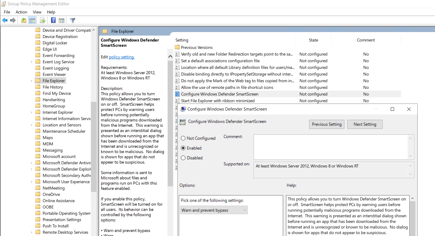435x236 pixels.
Task: Click the Previous Versions folder icon in list
Action: (x=177, y=47)
